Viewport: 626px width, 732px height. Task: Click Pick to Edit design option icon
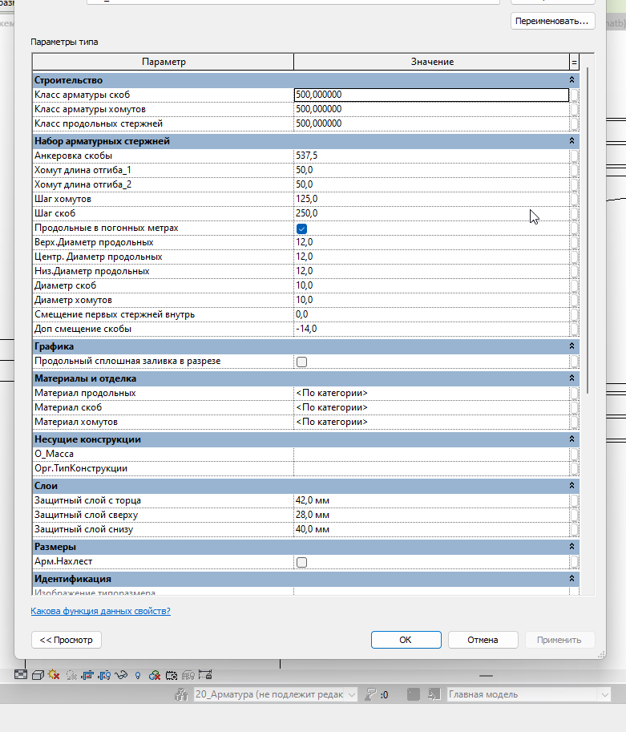tap(434, 694)
